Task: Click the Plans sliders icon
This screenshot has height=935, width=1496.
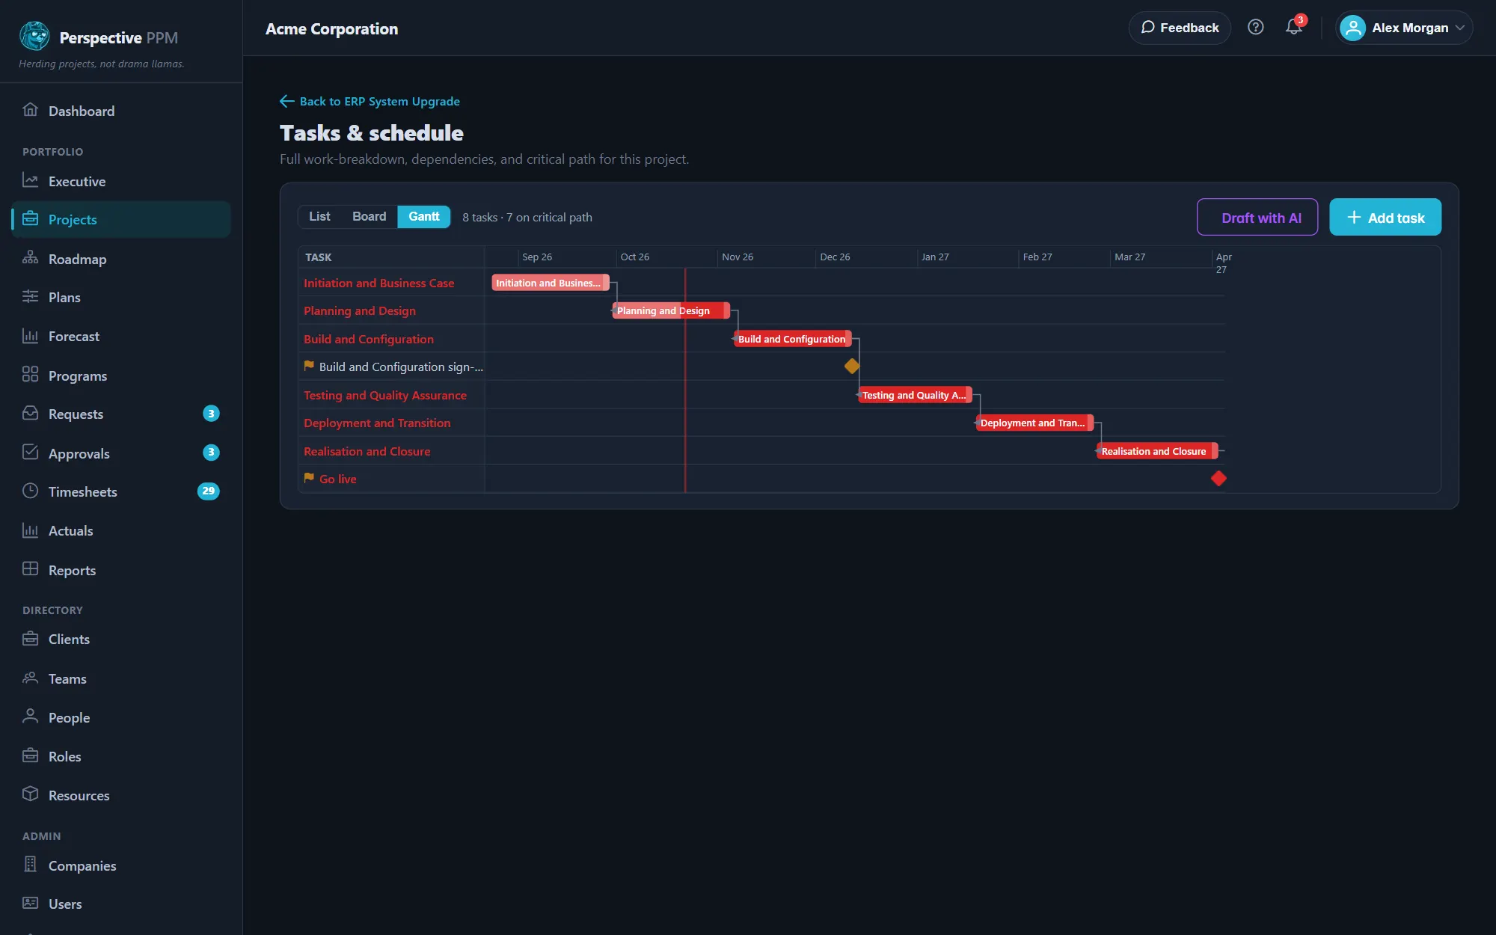Action: [x=30, y=296]
